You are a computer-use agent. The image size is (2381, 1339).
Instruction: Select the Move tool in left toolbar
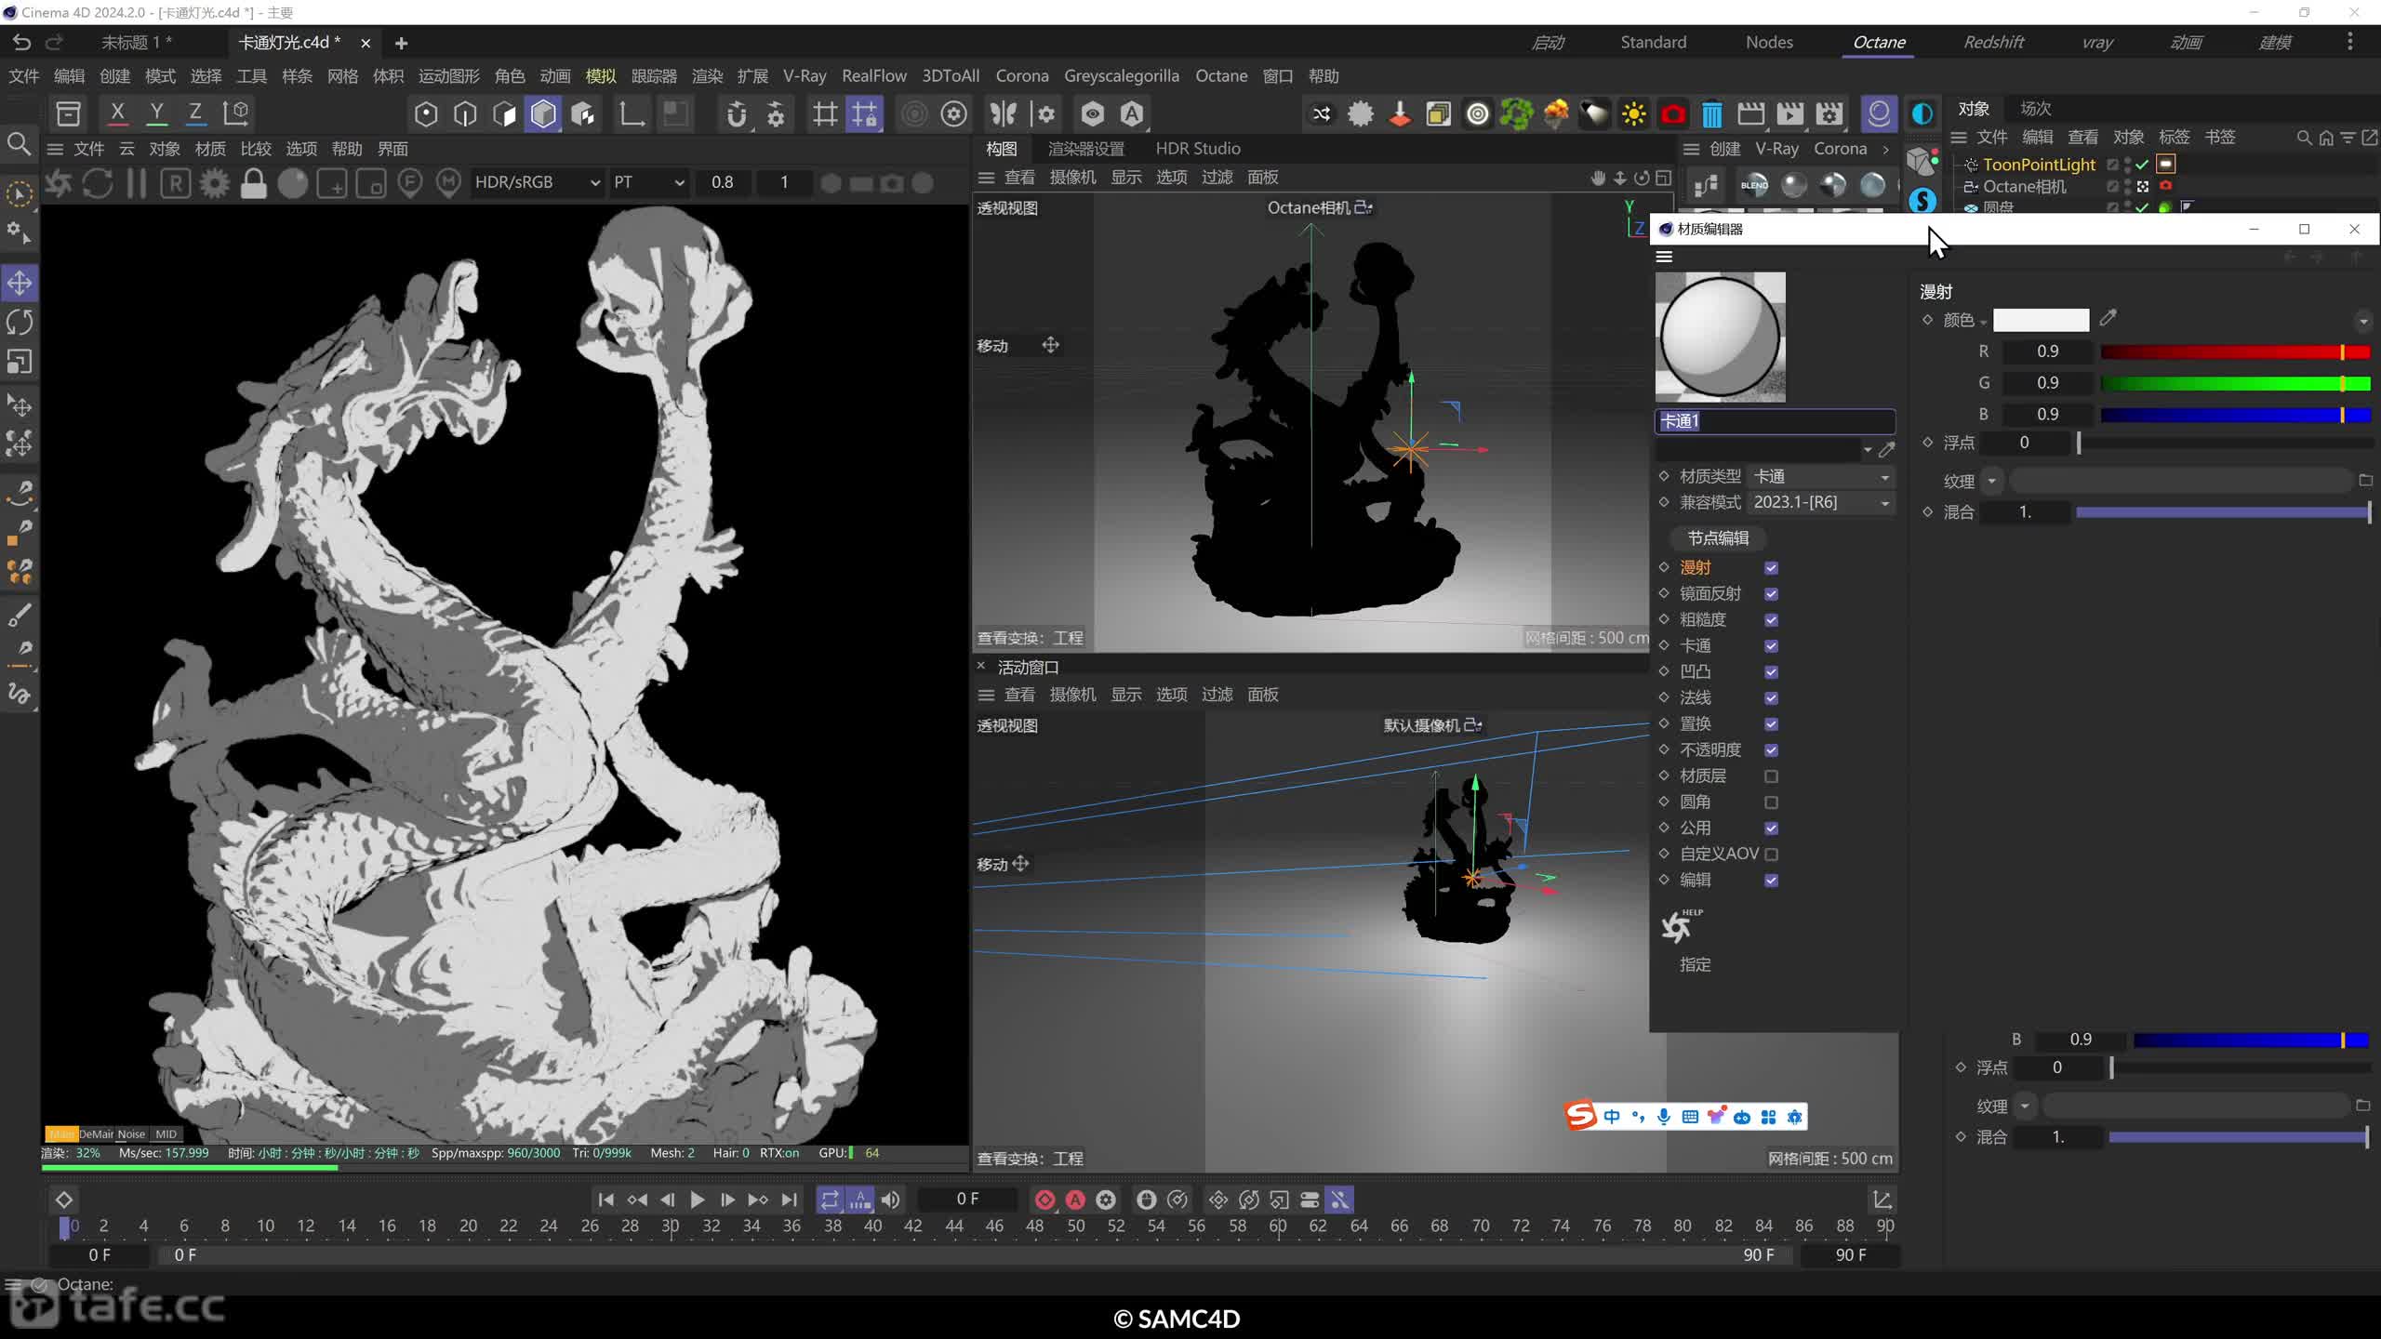20,283
